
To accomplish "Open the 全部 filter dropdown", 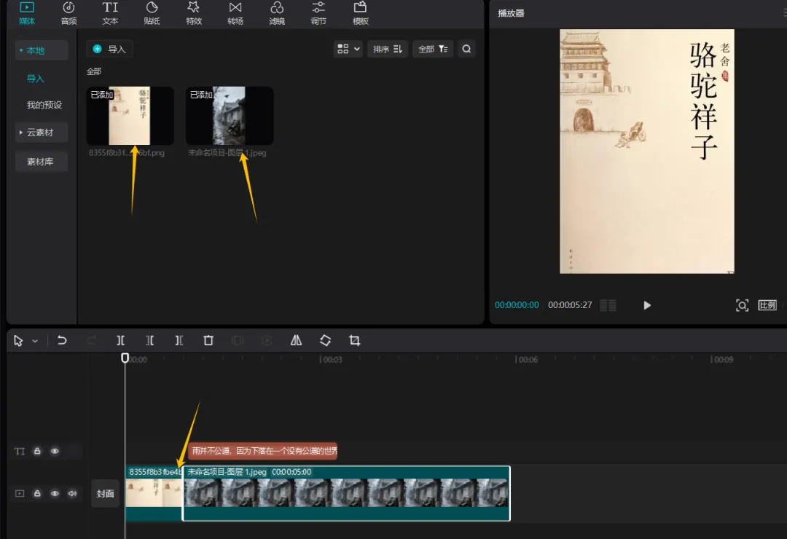I will point(433,49).
